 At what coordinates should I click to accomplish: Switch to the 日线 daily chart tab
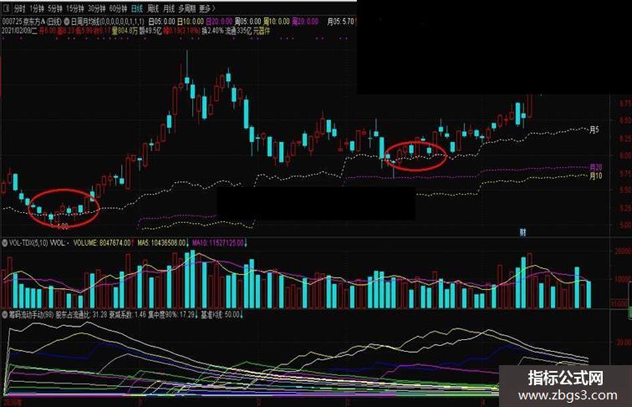click(137, 8)
